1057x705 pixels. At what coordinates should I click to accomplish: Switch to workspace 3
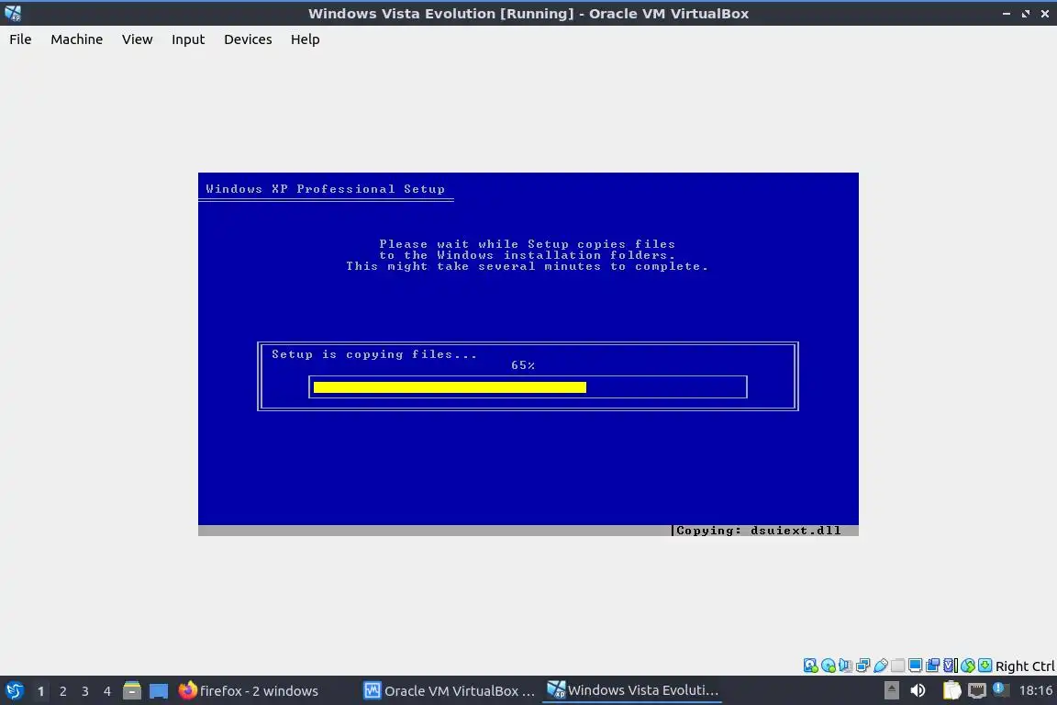click(85, 691)
